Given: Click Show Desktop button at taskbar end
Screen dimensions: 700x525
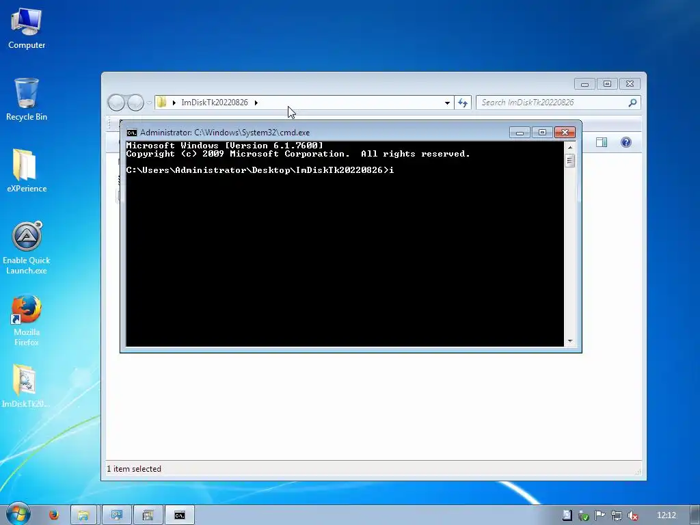Looking at the screenshot, I should point(695,515).
